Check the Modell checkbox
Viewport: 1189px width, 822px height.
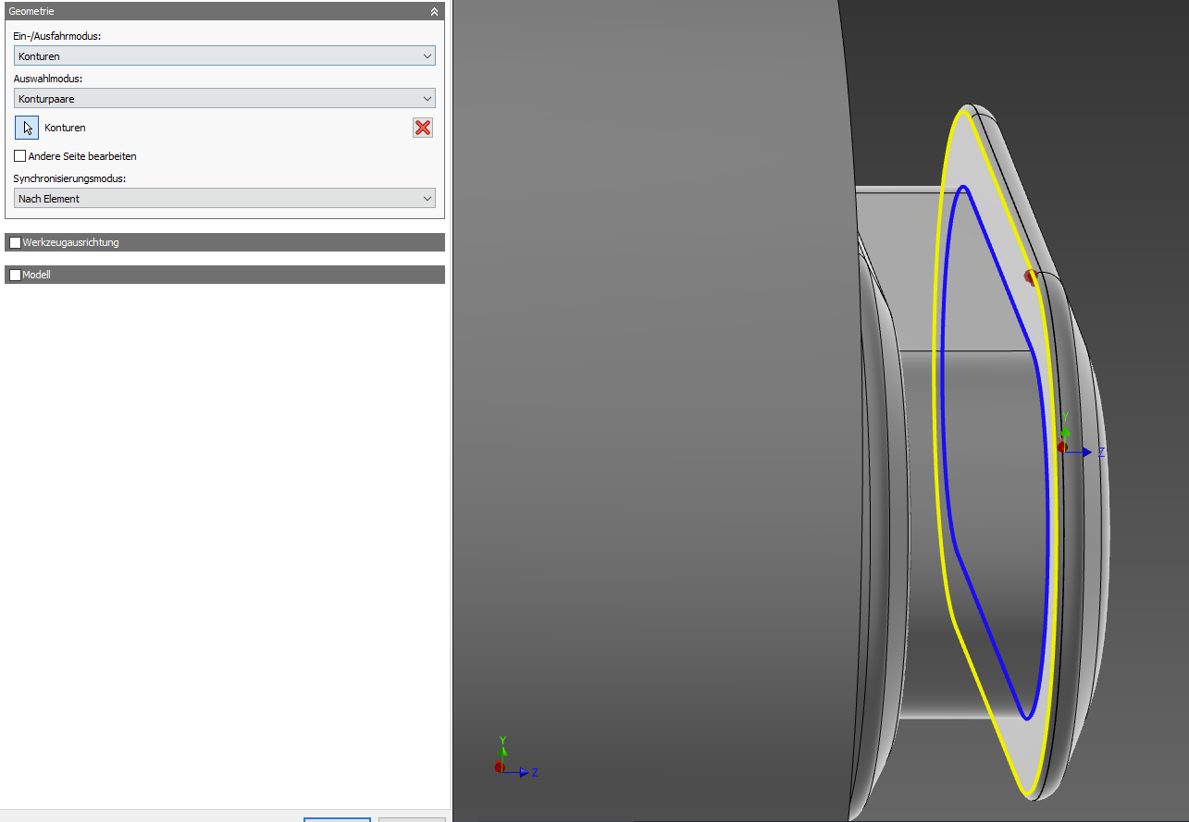(x=14, y=274)
